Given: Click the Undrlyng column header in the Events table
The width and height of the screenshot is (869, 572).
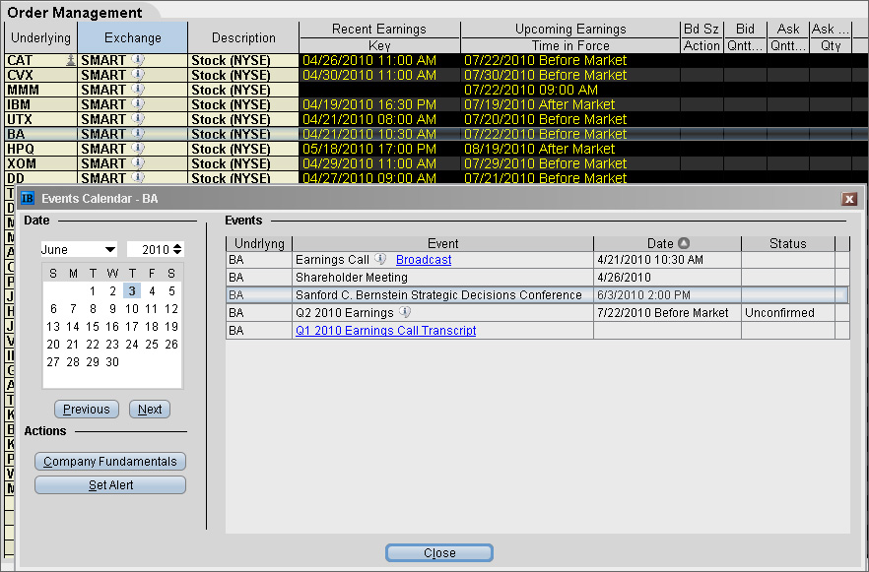Looking at the screenshot, I should click(x=259, y=243).
